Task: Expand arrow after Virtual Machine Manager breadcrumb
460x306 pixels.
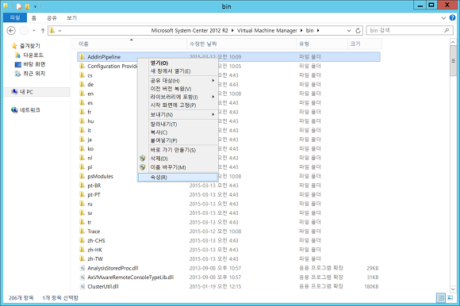Action: pyautogui.click(x=301, y=30)
